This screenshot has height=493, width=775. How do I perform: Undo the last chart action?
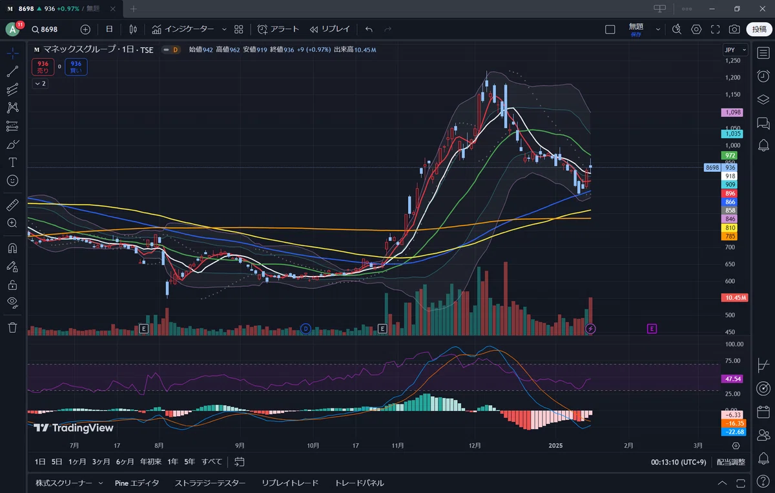[x=369, y=29]
